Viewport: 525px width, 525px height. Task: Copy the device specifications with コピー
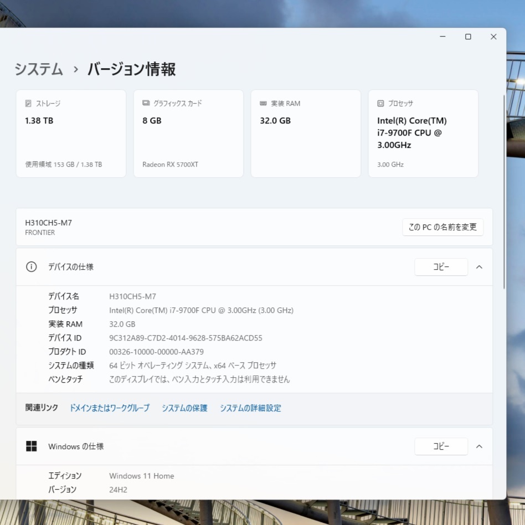[x=441, y=267]
